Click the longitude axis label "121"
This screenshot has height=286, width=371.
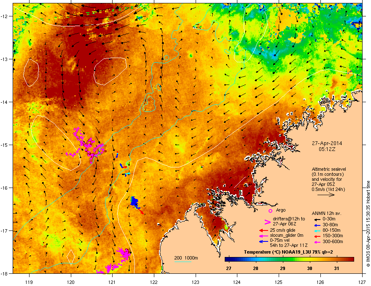coord(112,282)
